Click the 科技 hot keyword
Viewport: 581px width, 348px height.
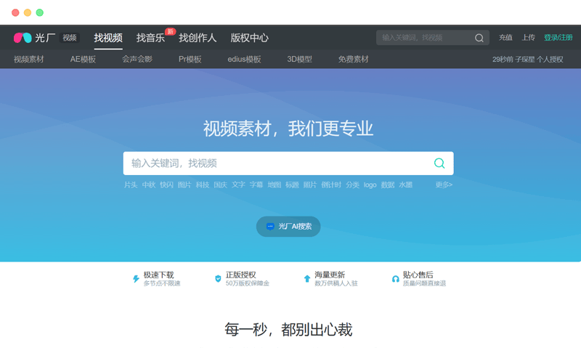point(203,185)
